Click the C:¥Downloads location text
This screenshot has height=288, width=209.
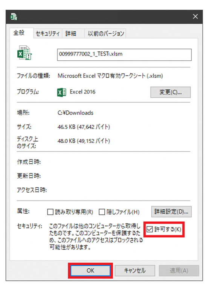[75, 113]
